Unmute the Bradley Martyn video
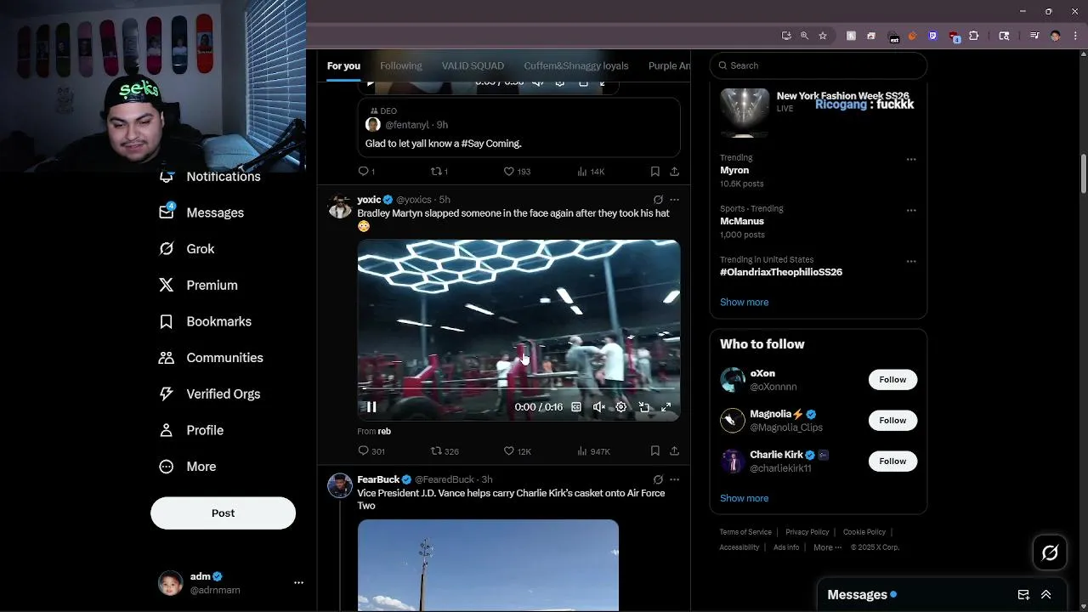 click(598, 407)
